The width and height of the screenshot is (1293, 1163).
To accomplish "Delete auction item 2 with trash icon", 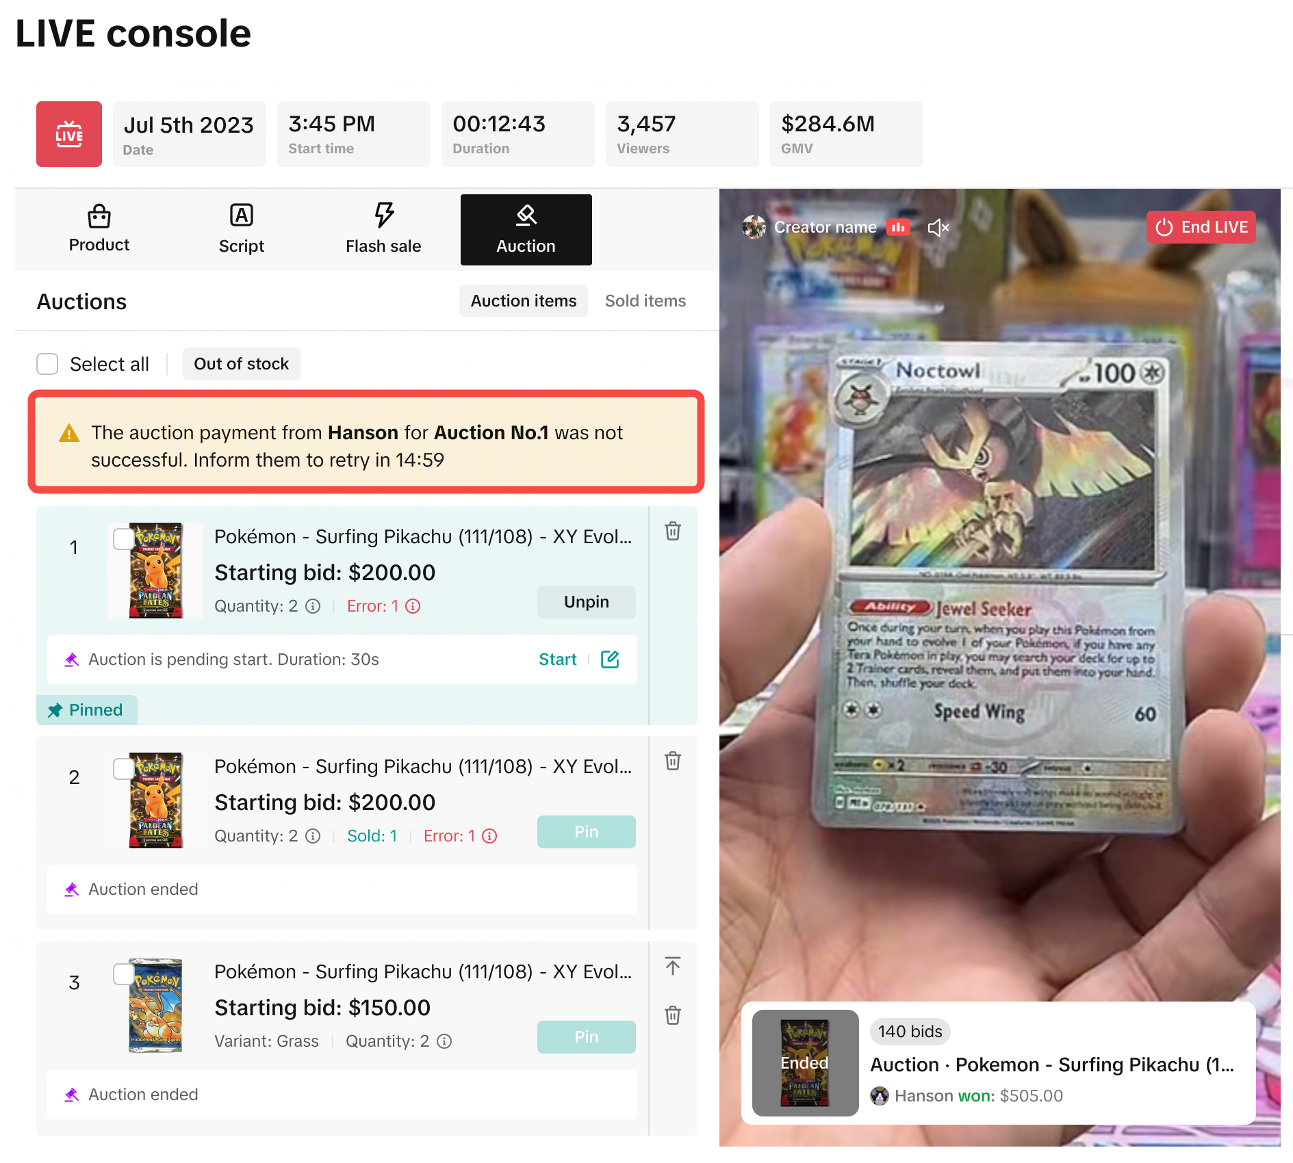I will [673, 761].
